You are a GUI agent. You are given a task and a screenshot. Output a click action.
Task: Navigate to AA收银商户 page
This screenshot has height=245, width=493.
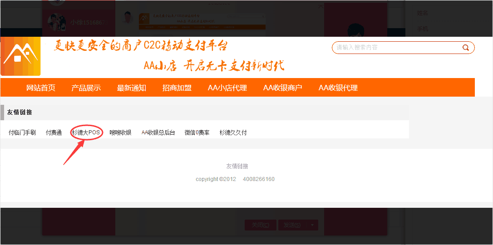click(283, 88)
